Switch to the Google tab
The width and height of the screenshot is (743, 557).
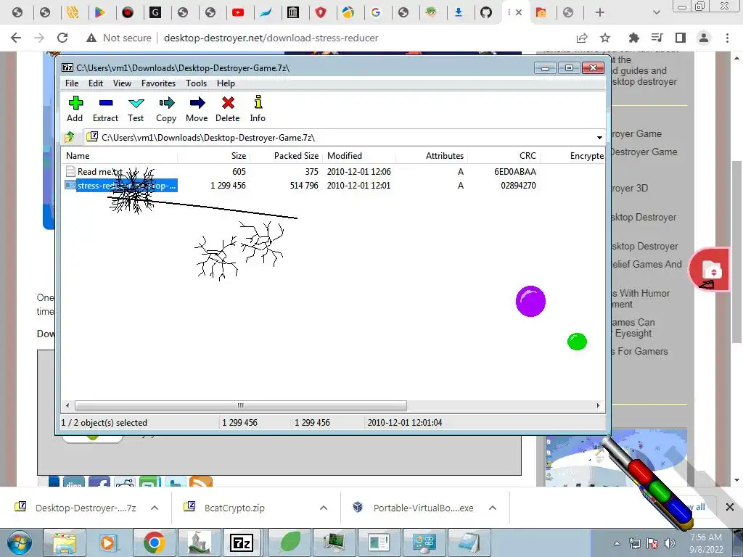pyautogui.click(x=376, y=13)
